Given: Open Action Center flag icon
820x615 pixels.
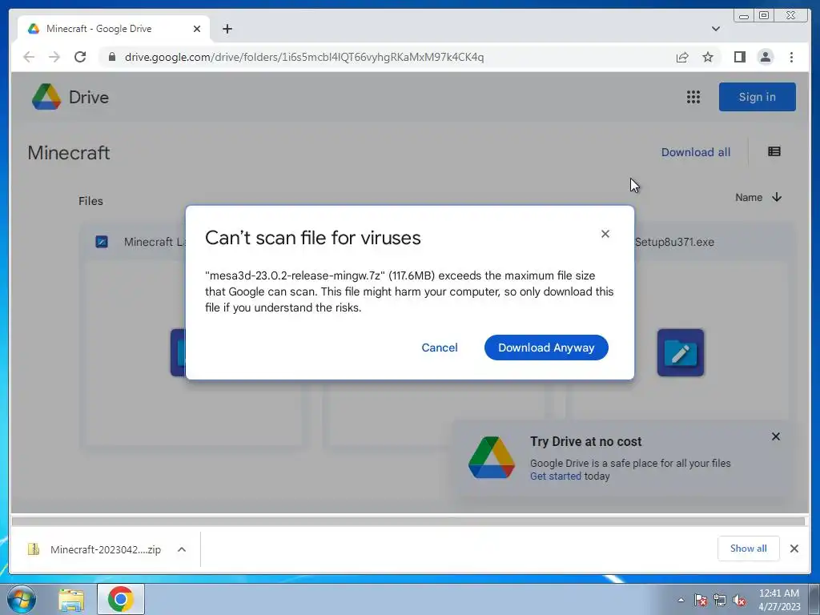Looking at the screenshot, I should point(700,600).
